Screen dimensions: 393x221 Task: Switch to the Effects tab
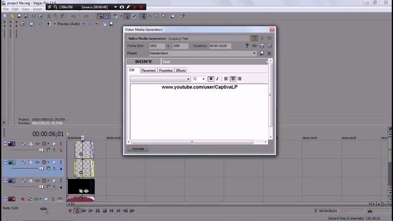pyautogui.click(x=181, y=71)
